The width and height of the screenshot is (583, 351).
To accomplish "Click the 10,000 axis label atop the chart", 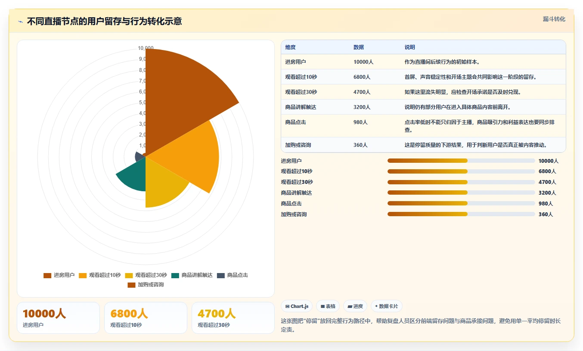I will pos(146,48).
